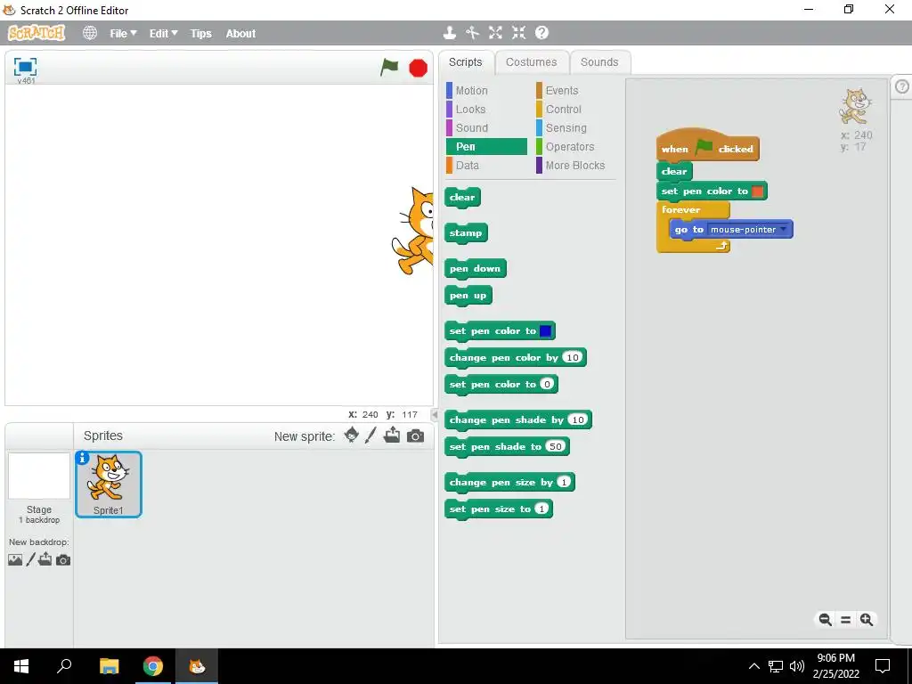This screenshot has width=912, height=684.
Task: Select the Shrink sprite tool
Action: click(518, 33)
